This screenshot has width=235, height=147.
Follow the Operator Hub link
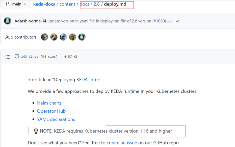(x=51, y=111)
